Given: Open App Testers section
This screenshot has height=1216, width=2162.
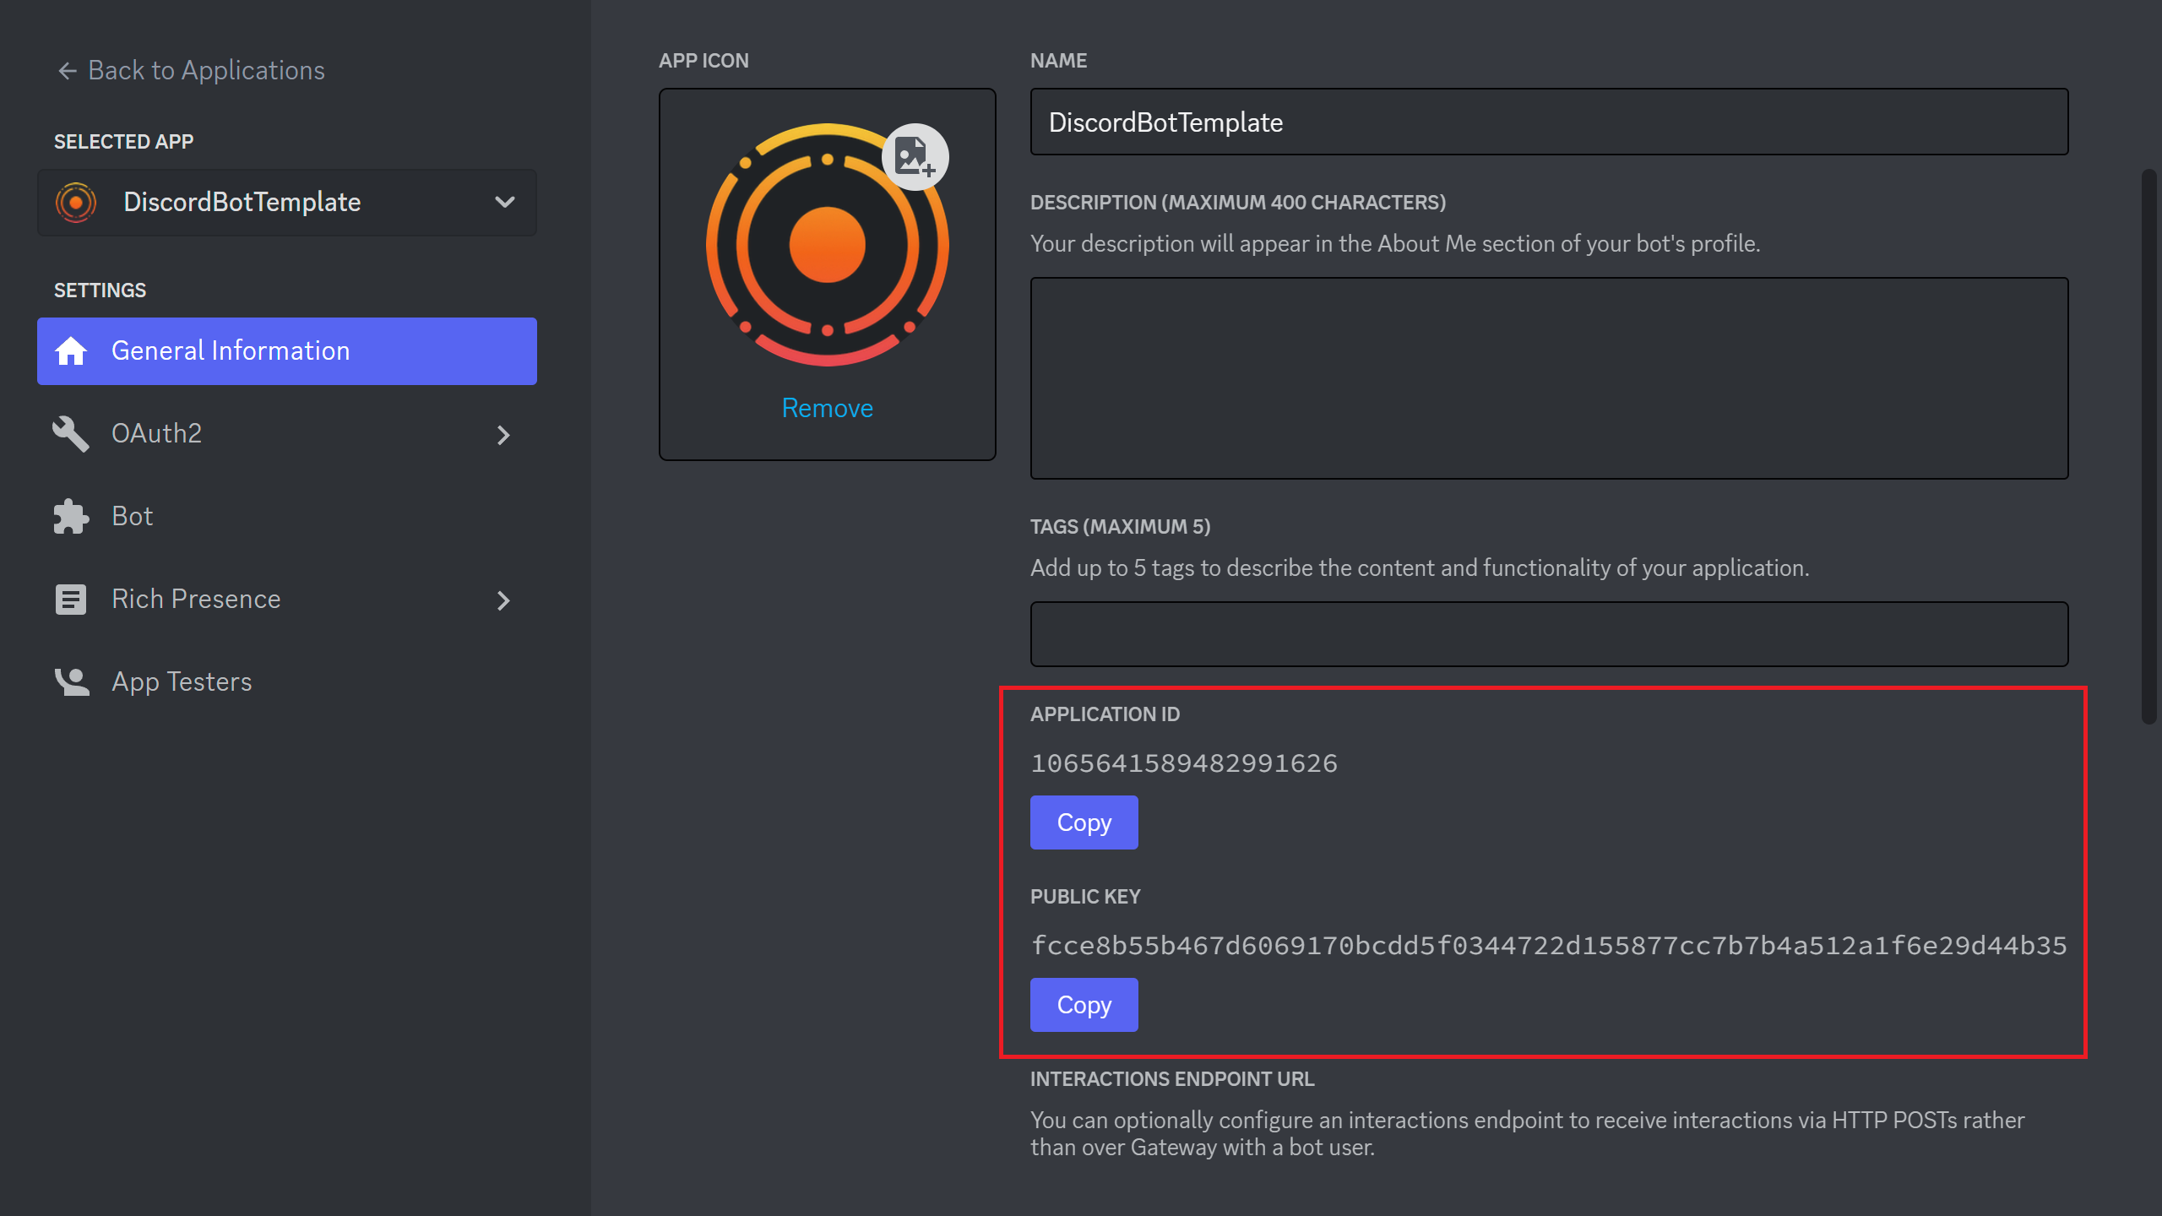Looking at the screenshot, I should pyautogui.click(x=182, y=681).
